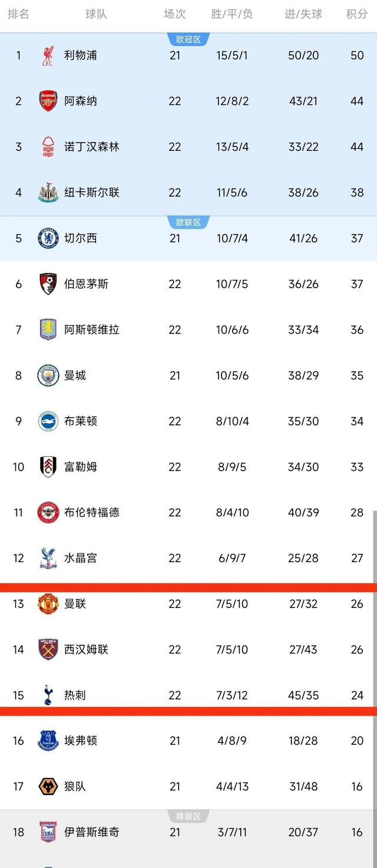Viewport: 377px width, 868px height.
Task: Open the Brighton club logo
Action: (x=48, y=421)
